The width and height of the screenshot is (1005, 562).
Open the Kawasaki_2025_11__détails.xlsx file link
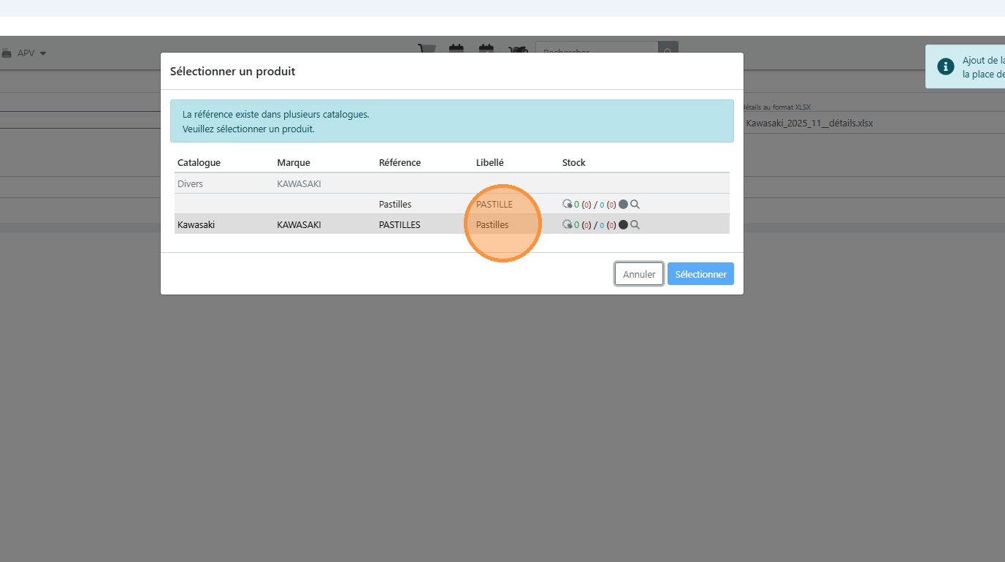pos(809,123)
